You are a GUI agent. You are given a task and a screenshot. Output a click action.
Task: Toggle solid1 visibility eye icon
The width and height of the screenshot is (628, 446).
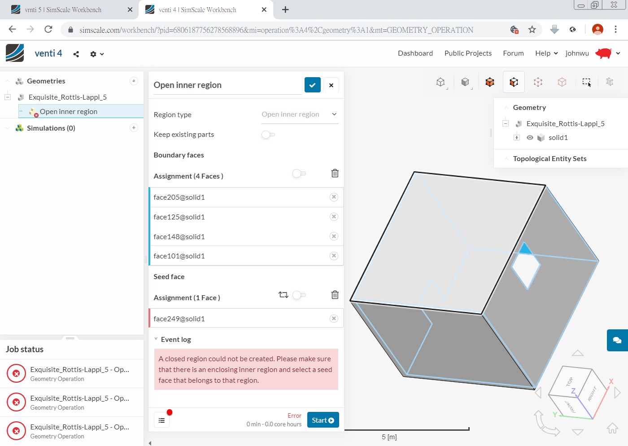(530, 138)
